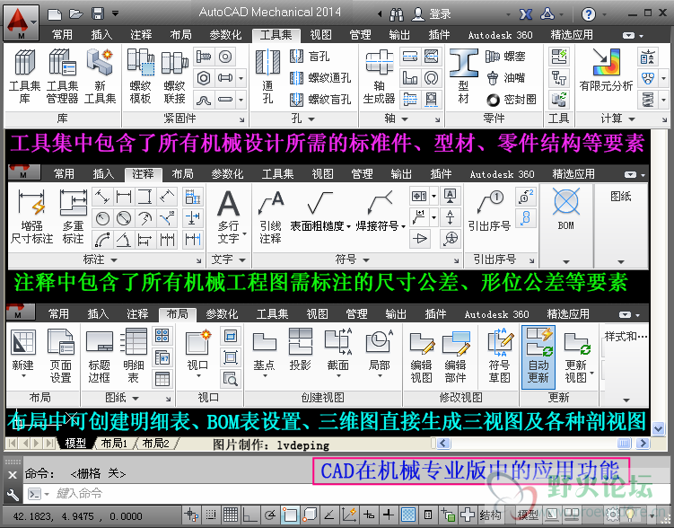The image size is (674, 528).
Task: Select the 螺纹盲孔 tapped blind hole tool
Action: coord(320,100)
